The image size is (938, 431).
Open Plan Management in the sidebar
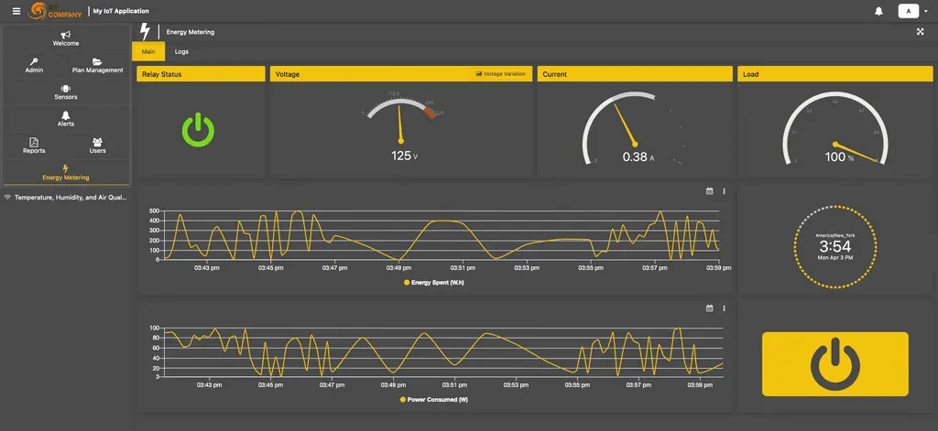(97, 65)
